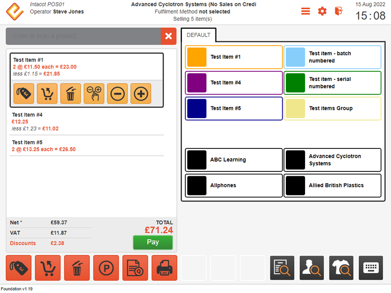Click the minus icon to decrease Test Item #1 quantity
This screenshot has height=293, width=391.
[117, 93]
